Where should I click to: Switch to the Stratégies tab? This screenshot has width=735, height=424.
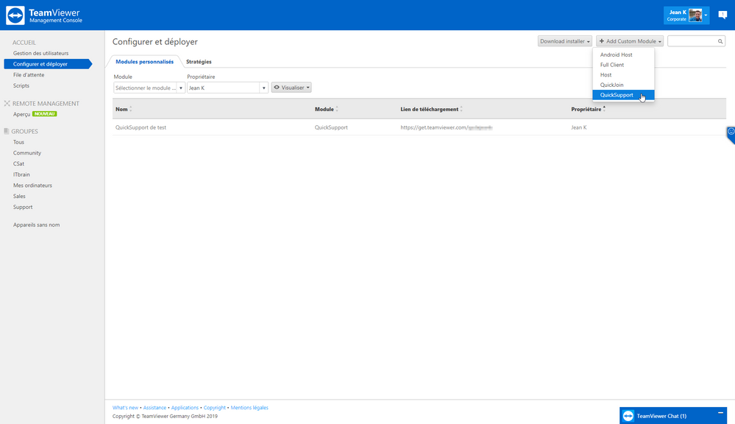point(199,62)
